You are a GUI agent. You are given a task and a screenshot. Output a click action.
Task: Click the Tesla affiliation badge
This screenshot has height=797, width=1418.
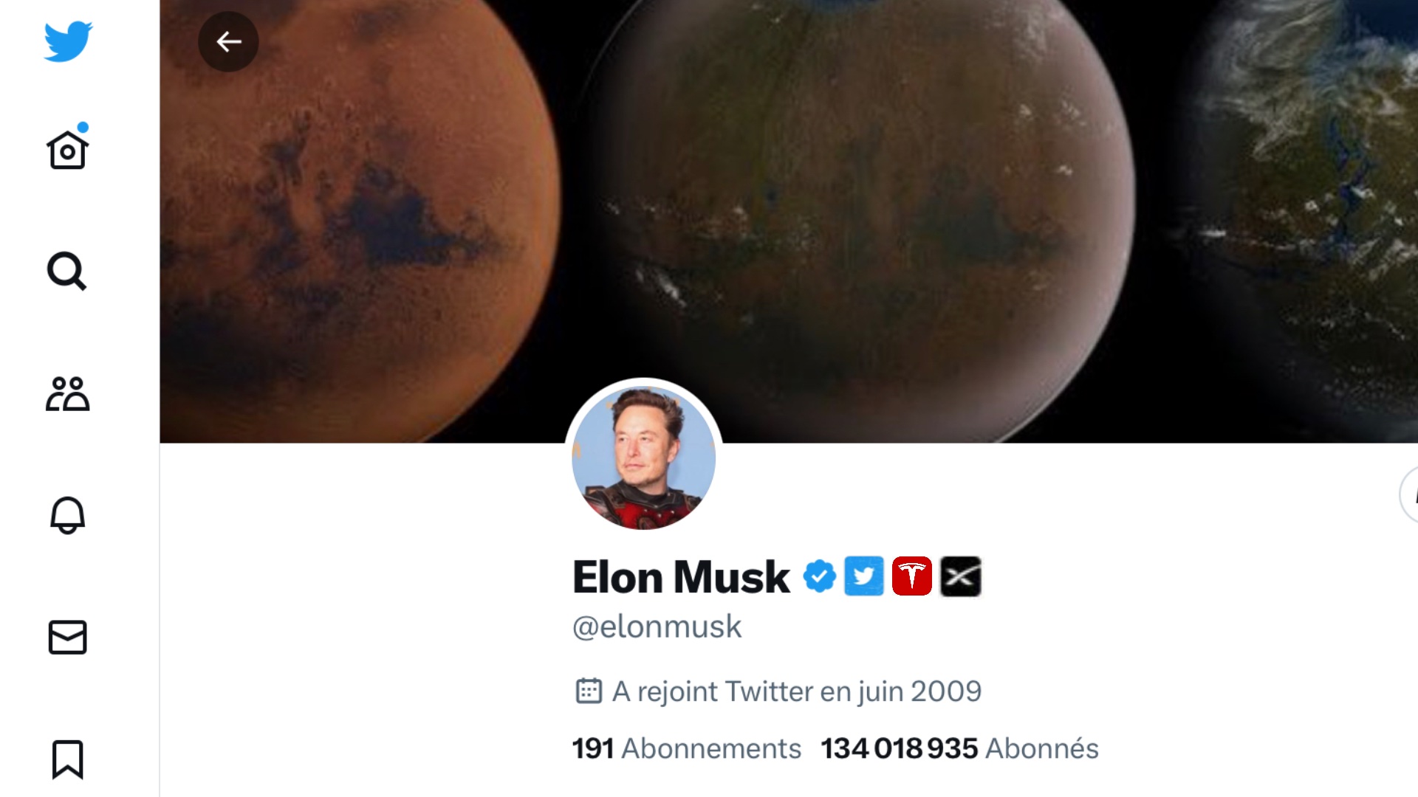(912, 576)
